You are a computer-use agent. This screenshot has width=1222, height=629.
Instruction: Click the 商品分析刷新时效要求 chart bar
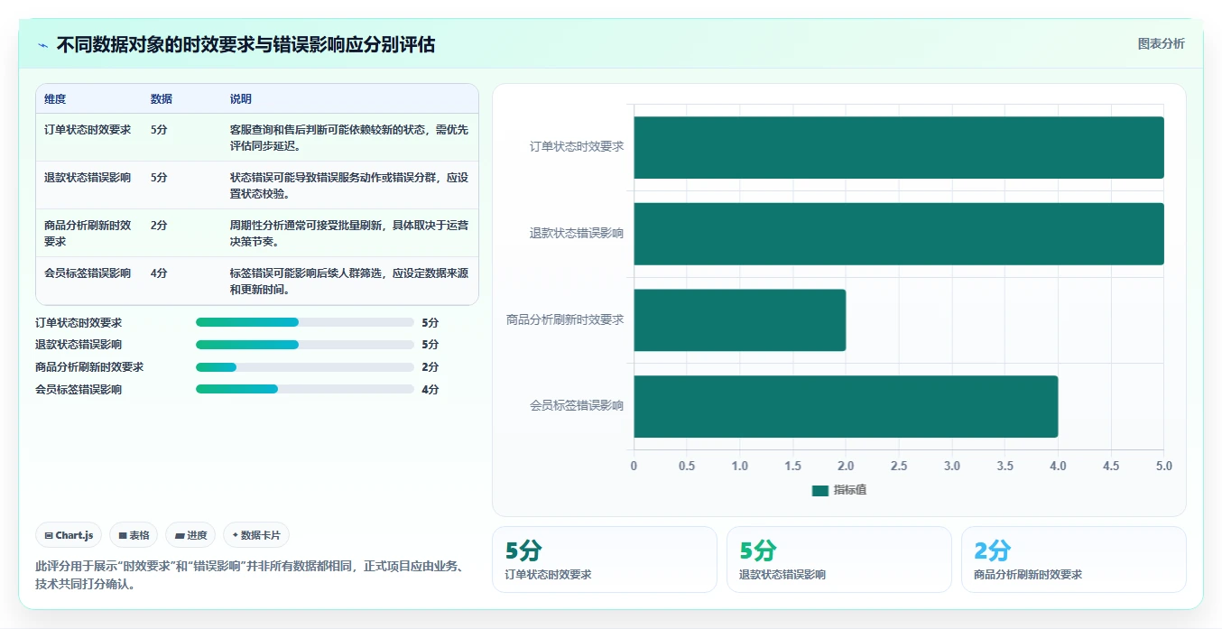pos(740,320)
